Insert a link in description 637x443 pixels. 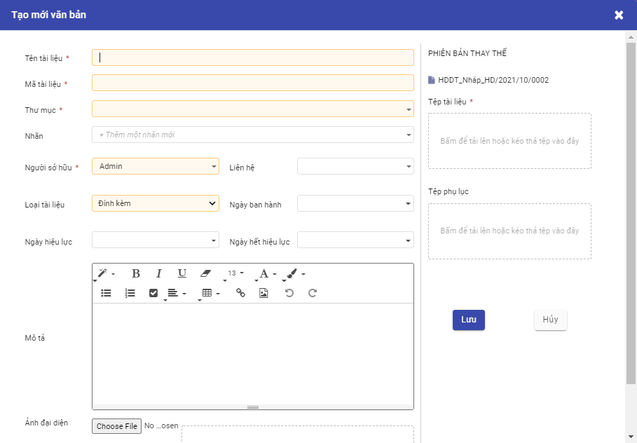coord(240,293)
